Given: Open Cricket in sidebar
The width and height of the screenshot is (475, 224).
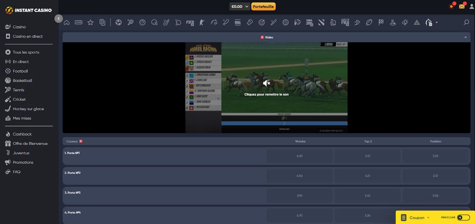Looking at the screenshot, I should point(19,100).
